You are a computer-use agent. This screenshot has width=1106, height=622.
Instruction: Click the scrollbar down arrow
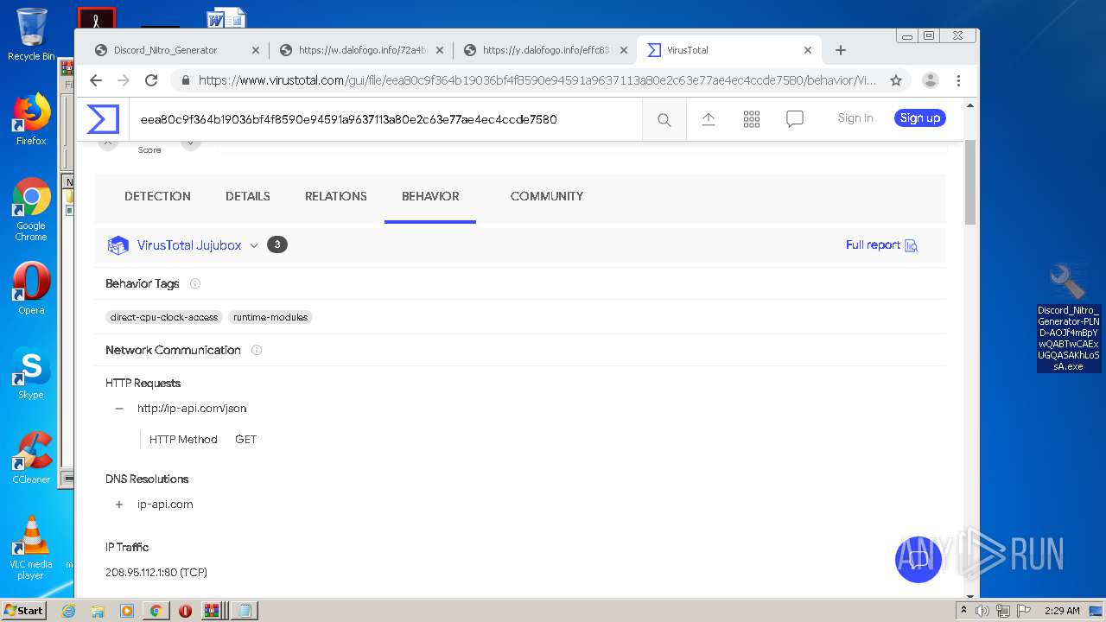point(970,594)
